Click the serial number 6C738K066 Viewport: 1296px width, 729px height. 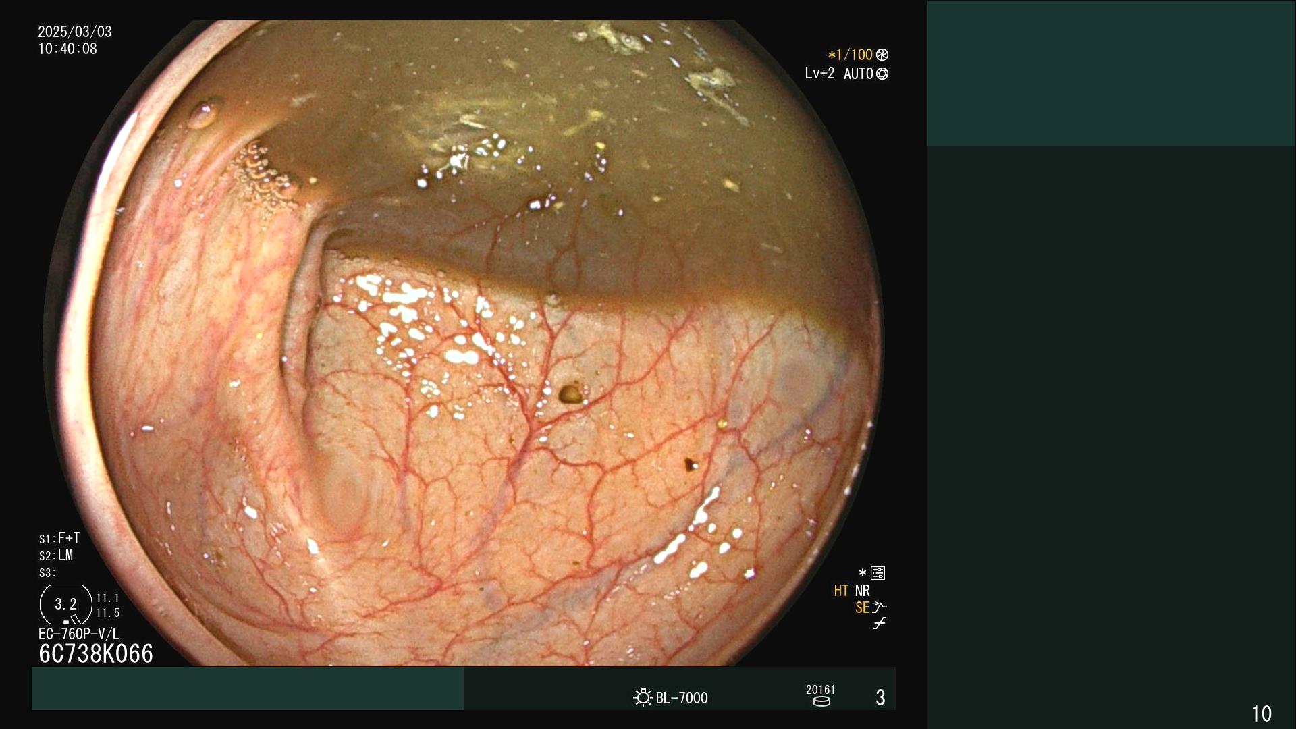coord(96,653)
